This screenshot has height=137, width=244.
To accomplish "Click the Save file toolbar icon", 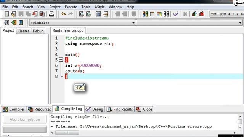I will pyautogui.click(x=21, y=14).
